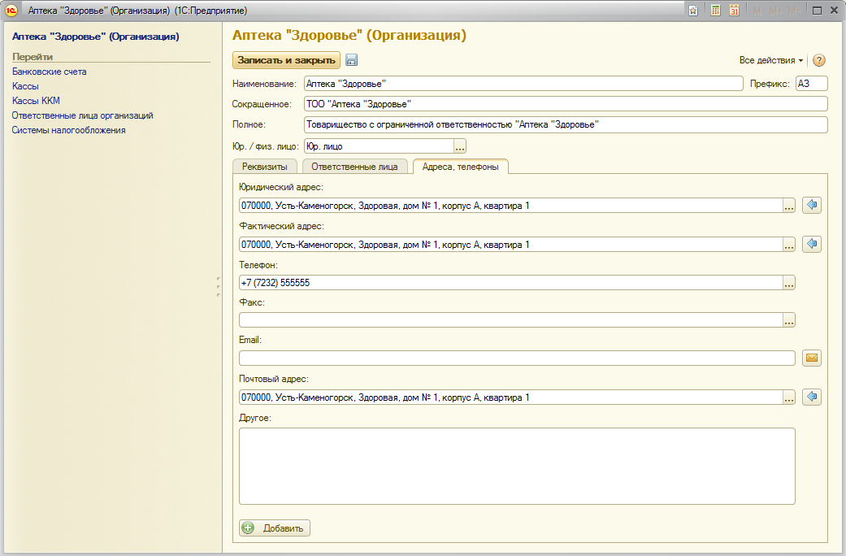Viewport: 846px width, 556px height.
Task: Click the Добавить button
Action: tap(275, 528)
